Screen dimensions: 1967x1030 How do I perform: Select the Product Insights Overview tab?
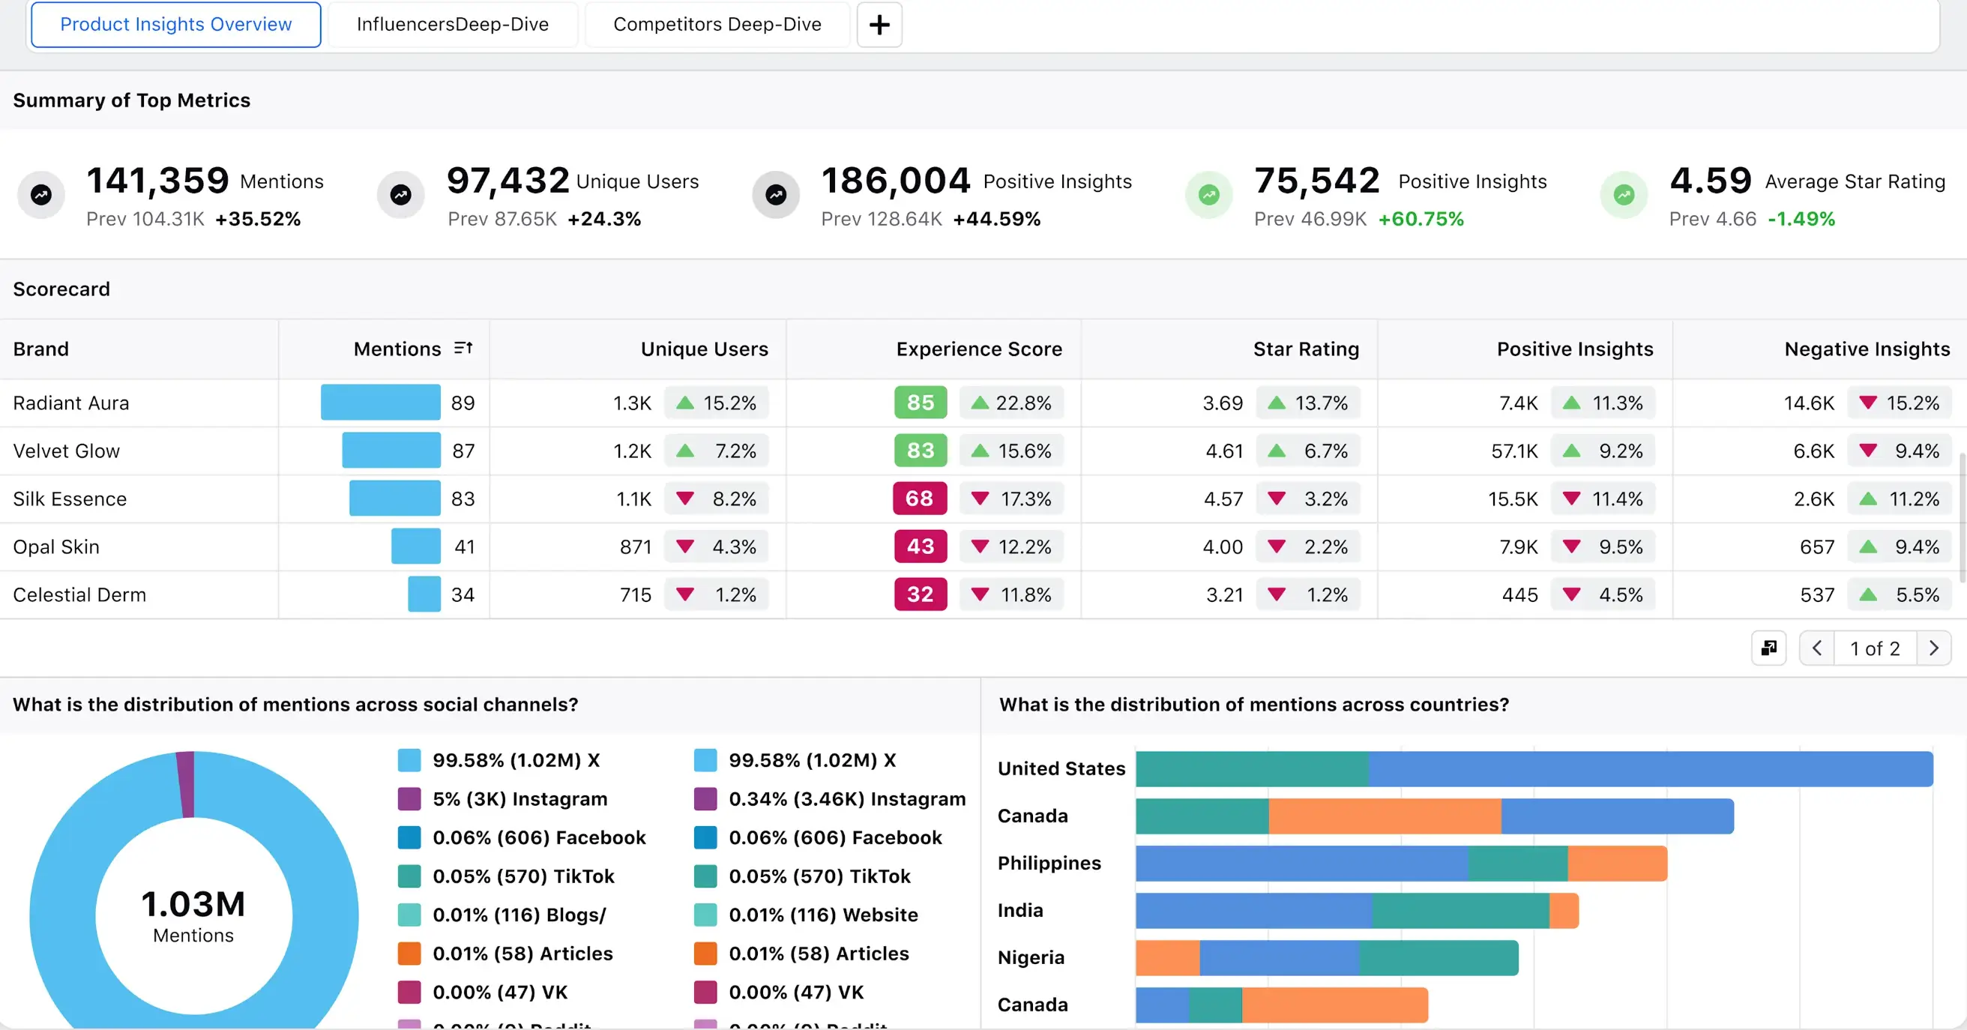click(x=175, y=25)
